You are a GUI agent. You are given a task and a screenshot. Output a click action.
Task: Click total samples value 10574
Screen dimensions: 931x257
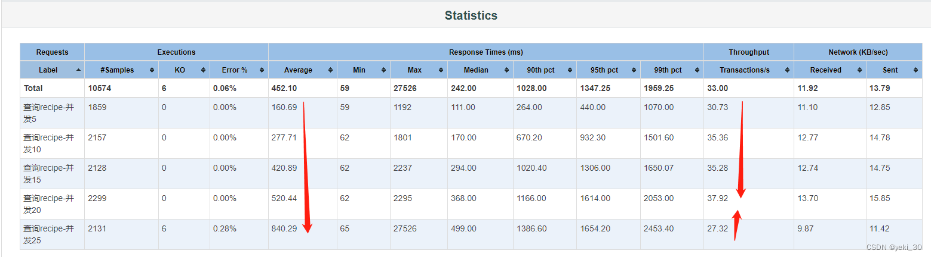[99, 88]
